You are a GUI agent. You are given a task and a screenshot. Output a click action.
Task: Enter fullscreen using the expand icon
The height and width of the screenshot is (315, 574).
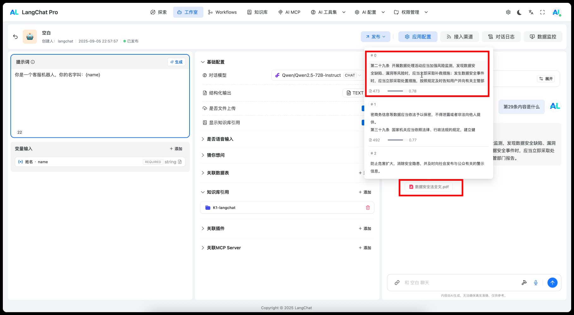pyautogui.click(x=542, y=12)
